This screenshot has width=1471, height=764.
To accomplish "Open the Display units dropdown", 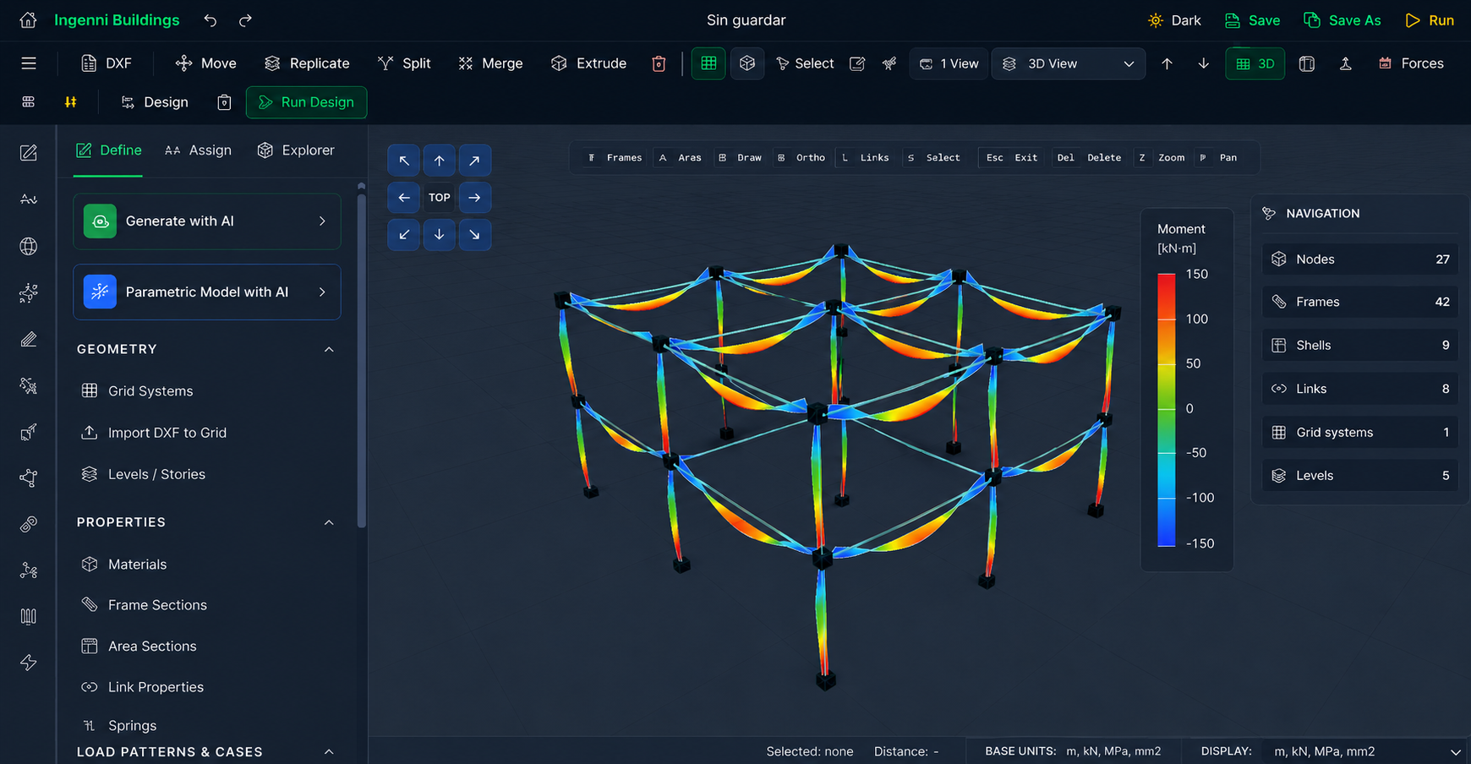I will click(1365, 751).
